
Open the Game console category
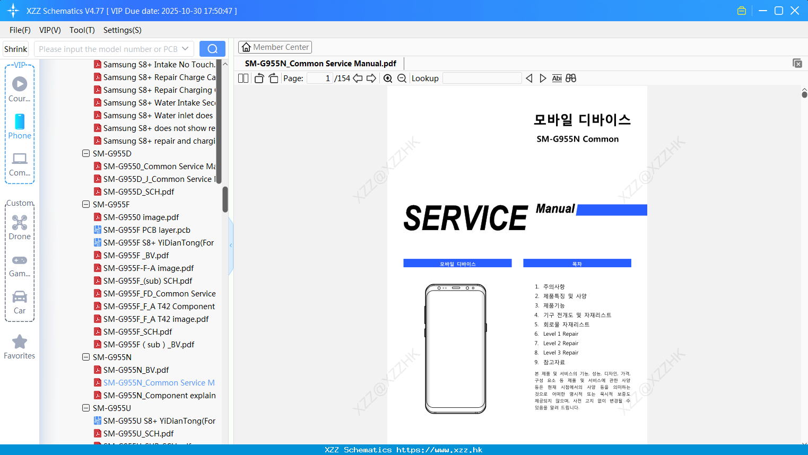click(x=20, y=265)
